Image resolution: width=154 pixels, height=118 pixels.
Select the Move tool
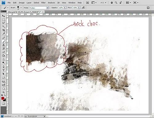pyautogui.click(x=3, y=16)
